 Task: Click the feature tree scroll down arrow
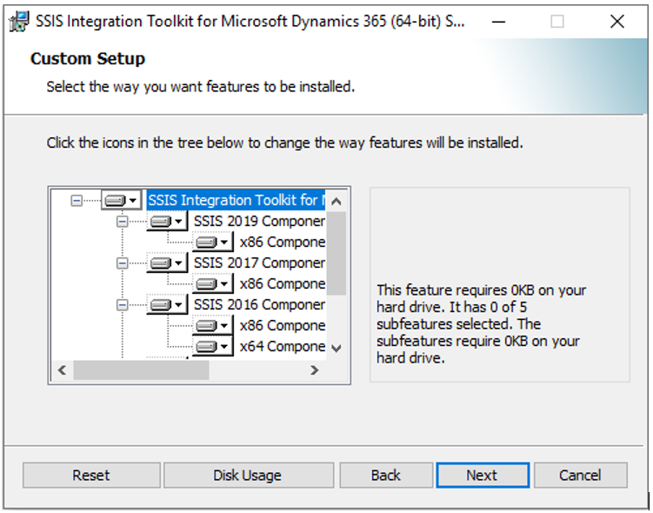coord(336,348)
